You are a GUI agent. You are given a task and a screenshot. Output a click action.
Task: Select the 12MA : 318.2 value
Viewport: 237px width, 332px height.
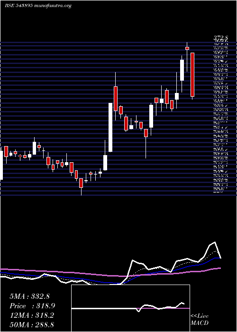[x=32, y=315]
